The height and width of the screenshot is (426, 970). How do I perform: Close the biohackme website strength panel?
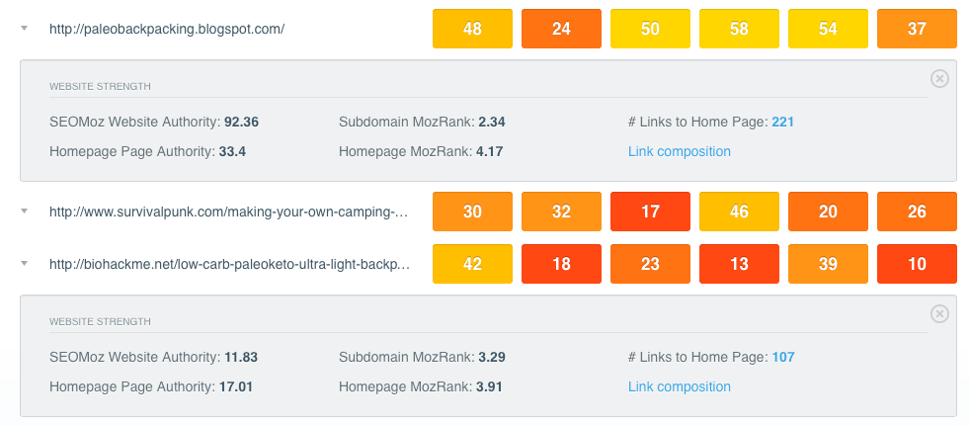[x=939, y=314]
